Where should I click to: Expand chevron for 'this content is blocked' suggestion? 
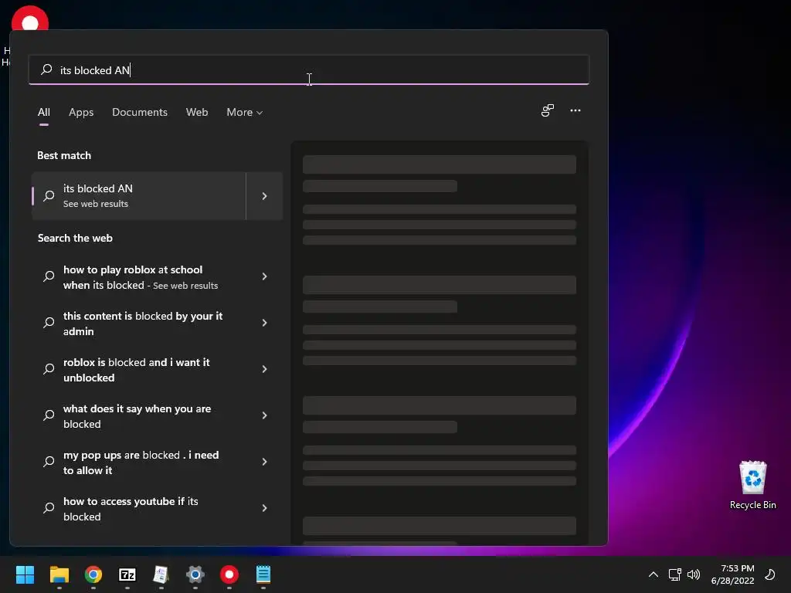(x=264, y=323)
